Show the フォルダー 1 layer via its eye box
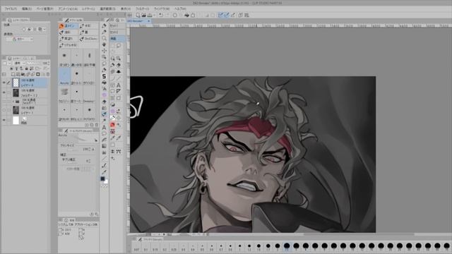Screen dimensions: 452x254 4,102
